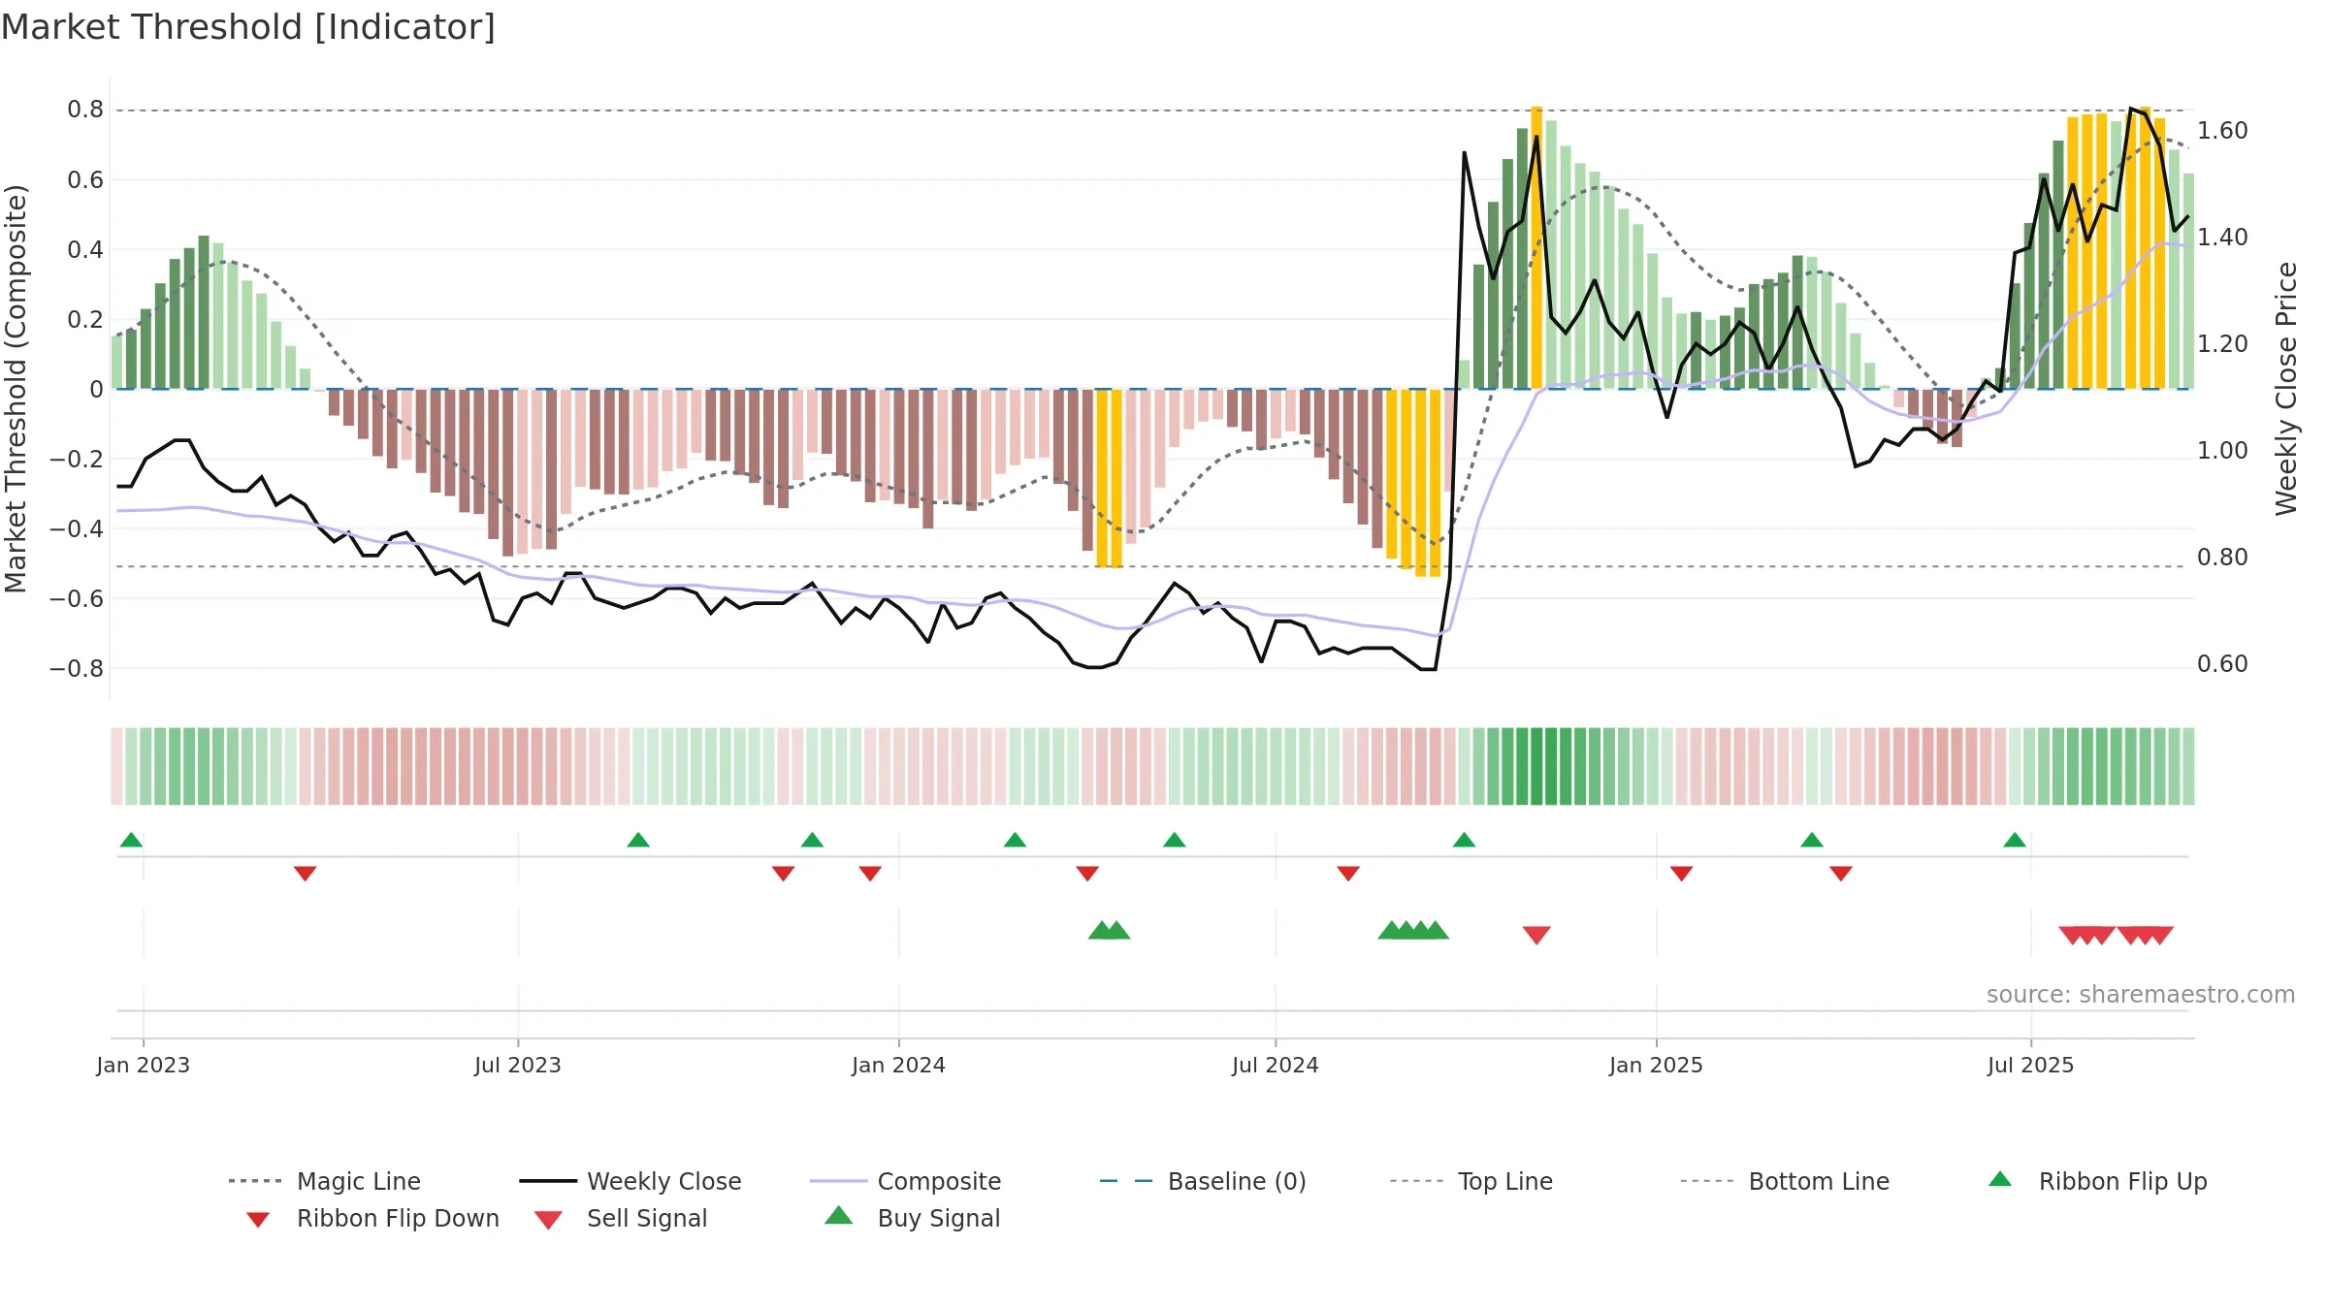Click the 0.60 tick on the right axis
The image size is (2328, 1309).
point(2222,664)
